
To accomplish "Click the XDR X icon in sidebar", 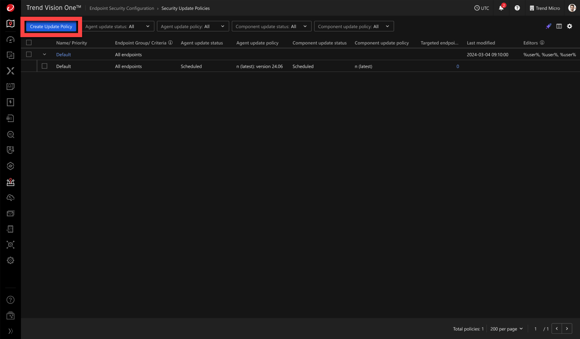I will 11,71.
